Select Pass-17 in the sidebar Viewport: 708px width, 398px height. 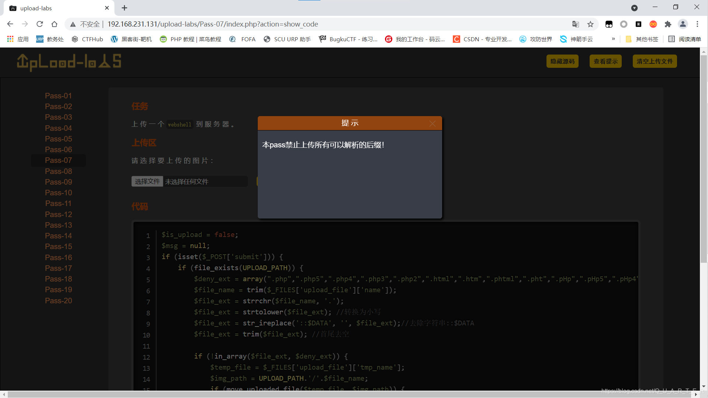[x=58, y=268]
